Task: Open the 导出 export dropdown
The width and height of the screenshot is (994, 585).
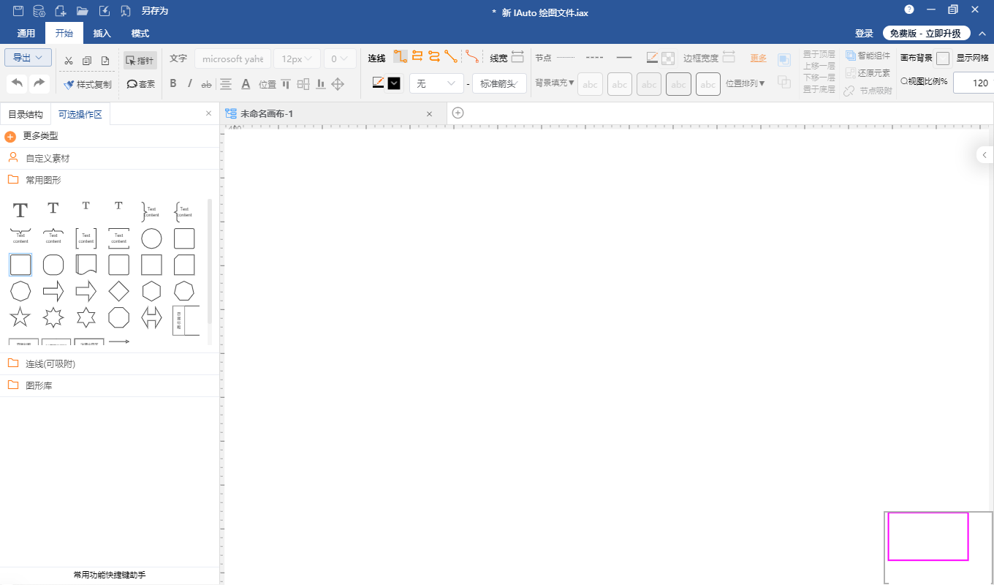Action: [28, 57]
